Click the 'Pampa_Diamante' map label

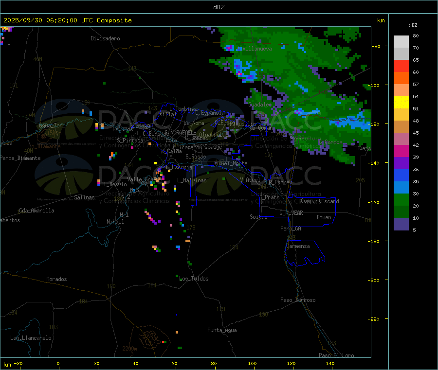click(x=20, y=158)
